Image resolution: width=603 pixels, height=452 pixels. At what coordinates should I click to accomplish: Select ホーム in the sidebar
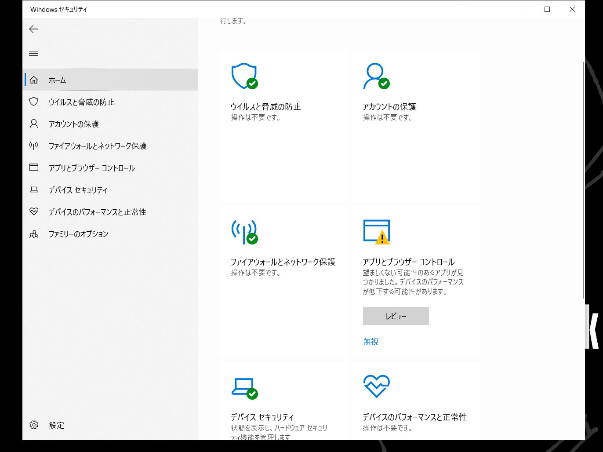coord(58,80)
